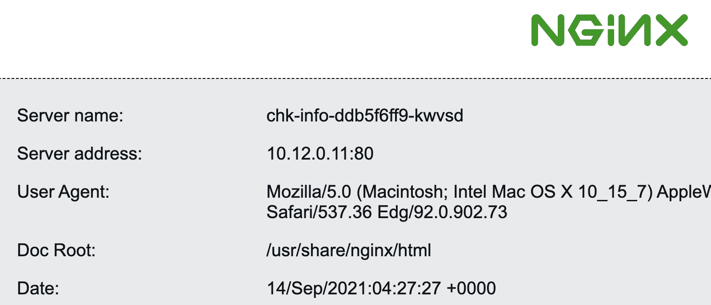Click the Edg/92.0.902.73 version text
711x305 pixels.
pos(442,212)
